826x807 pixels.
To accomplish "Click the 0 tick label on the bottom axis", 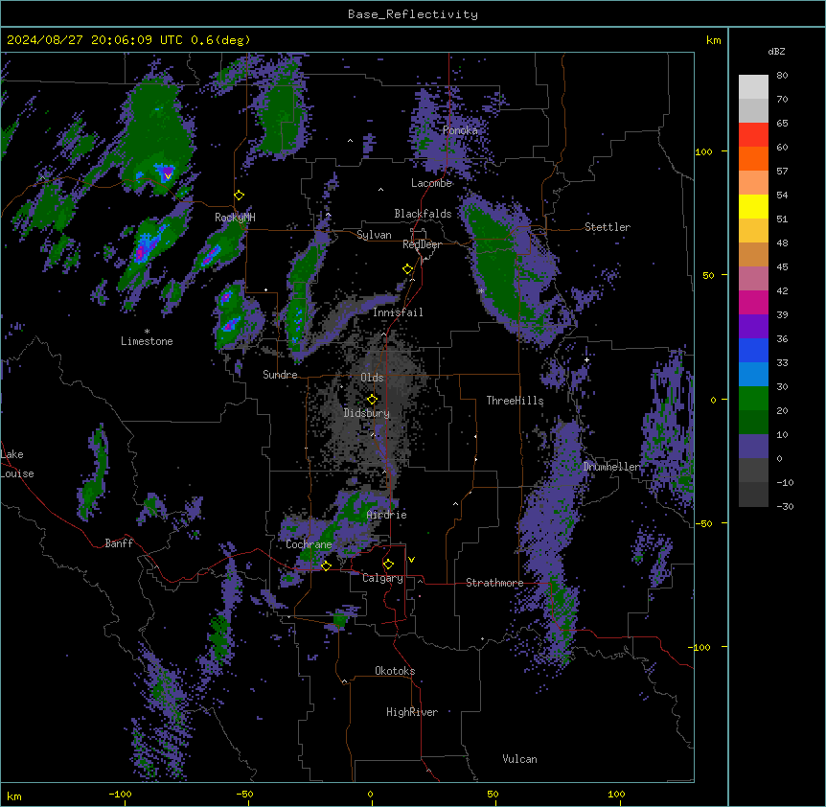I will coord(370,794).
